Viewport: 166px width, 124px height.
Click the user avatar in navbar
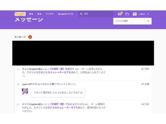pos(135,14)
